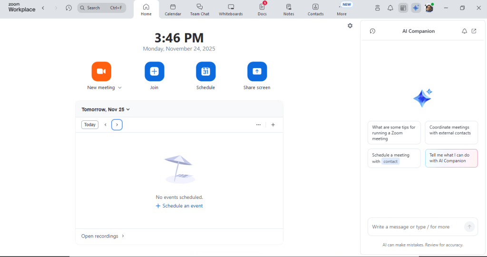Pop out the AI Companion panel

474,31
